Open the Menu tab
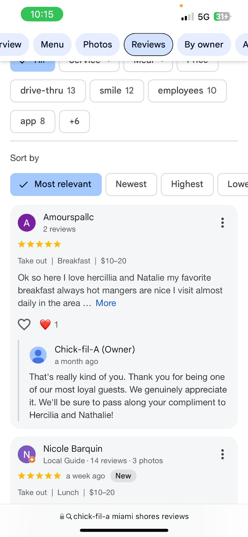This screenshot has height=537, width=248. (52, 44)
